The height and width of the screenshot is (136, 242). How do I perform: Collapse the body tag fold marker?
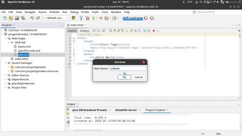pos(74,54)
